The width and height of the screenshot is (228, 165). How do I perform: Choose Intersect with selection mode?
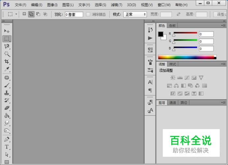tap(45, 14)
